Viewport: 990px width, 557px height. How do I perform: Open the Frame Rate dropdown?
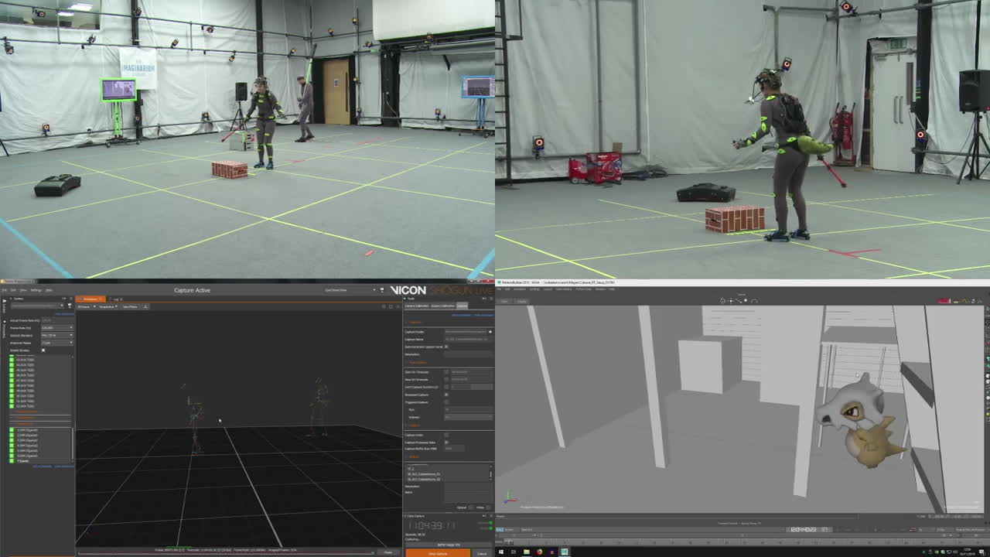57,327
